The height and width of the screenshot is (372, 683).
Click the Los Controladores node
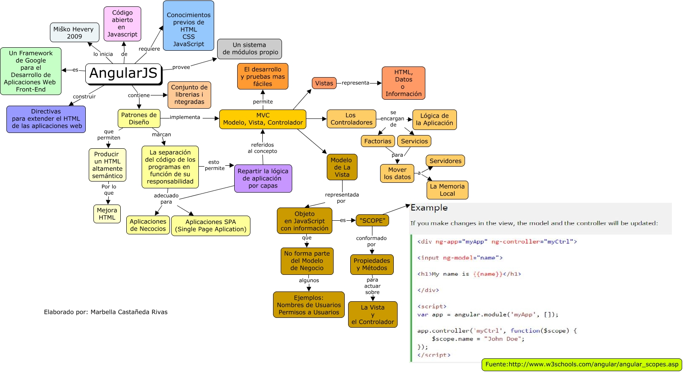pos(351,119)
